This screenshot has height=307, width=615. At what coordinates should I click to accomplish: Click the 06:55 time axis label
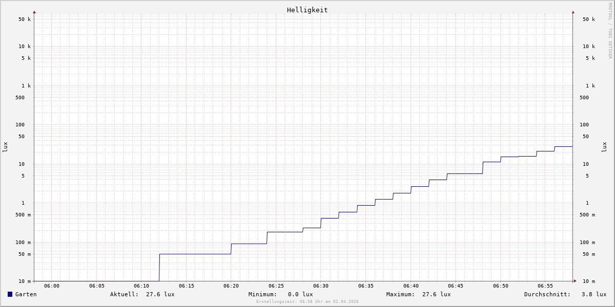(545, 286)
